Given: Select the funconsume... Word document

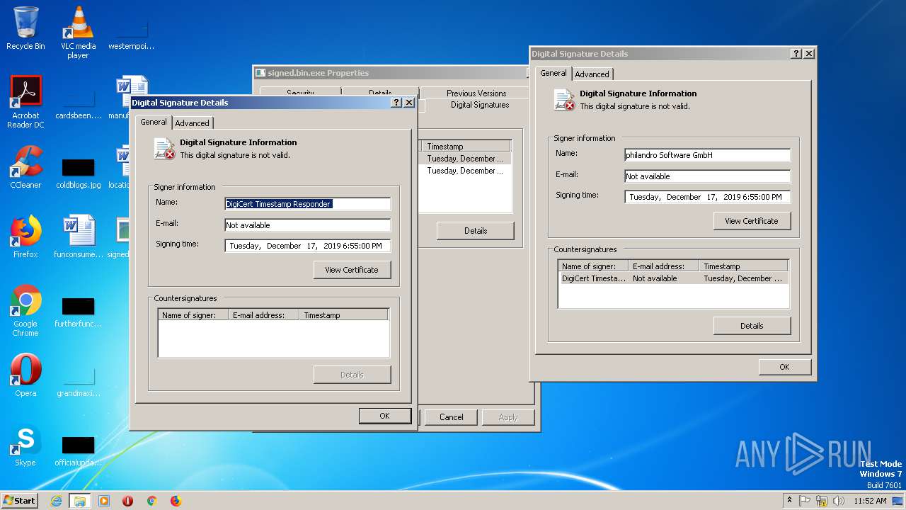Looking at the screenshot, I should pos(78,237).
